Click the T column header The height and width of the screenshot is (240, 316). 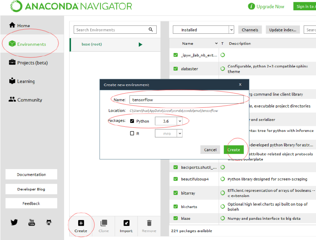(x=222, y=43)
